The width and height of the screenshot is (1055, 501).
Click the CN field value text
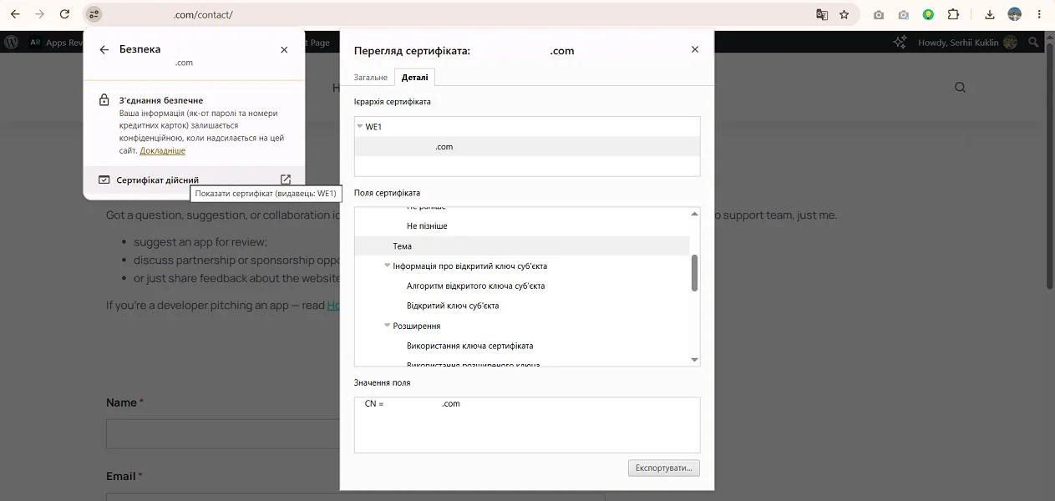click(413, 404)
